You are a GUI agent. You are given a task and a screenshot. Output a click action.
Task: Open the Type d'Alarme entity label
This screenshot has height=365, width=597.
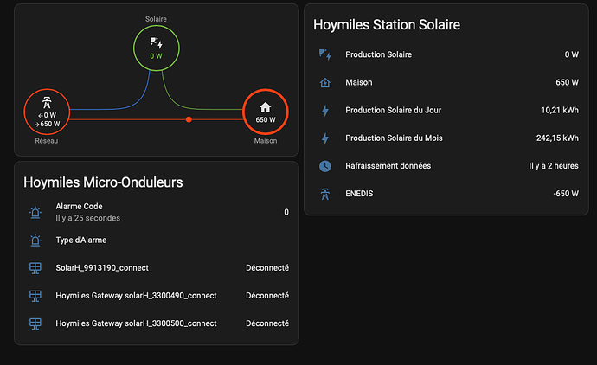point(81,240)
